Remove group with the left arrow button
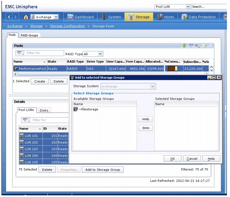This screenshot has width=230, height=197. click(x=146, y=128)
